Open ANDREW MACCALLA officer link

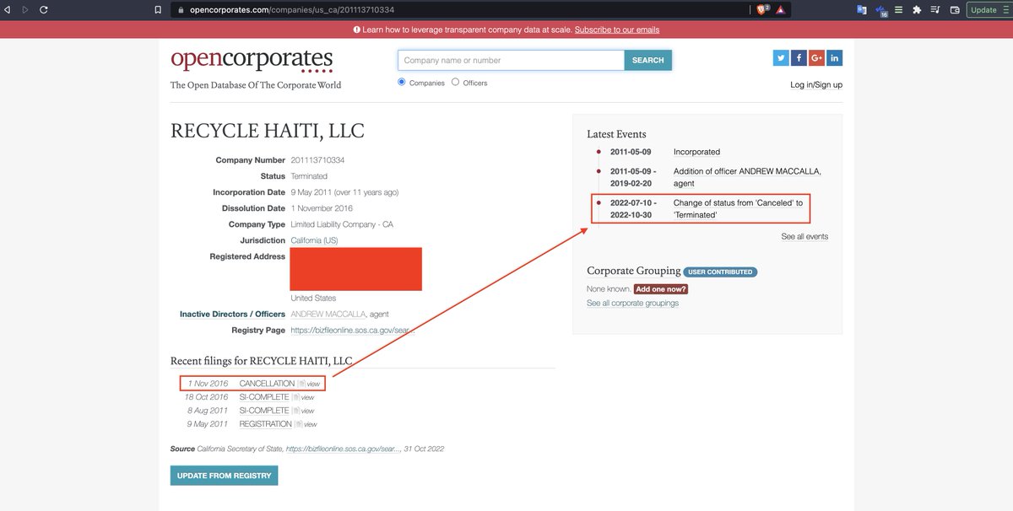329,314
